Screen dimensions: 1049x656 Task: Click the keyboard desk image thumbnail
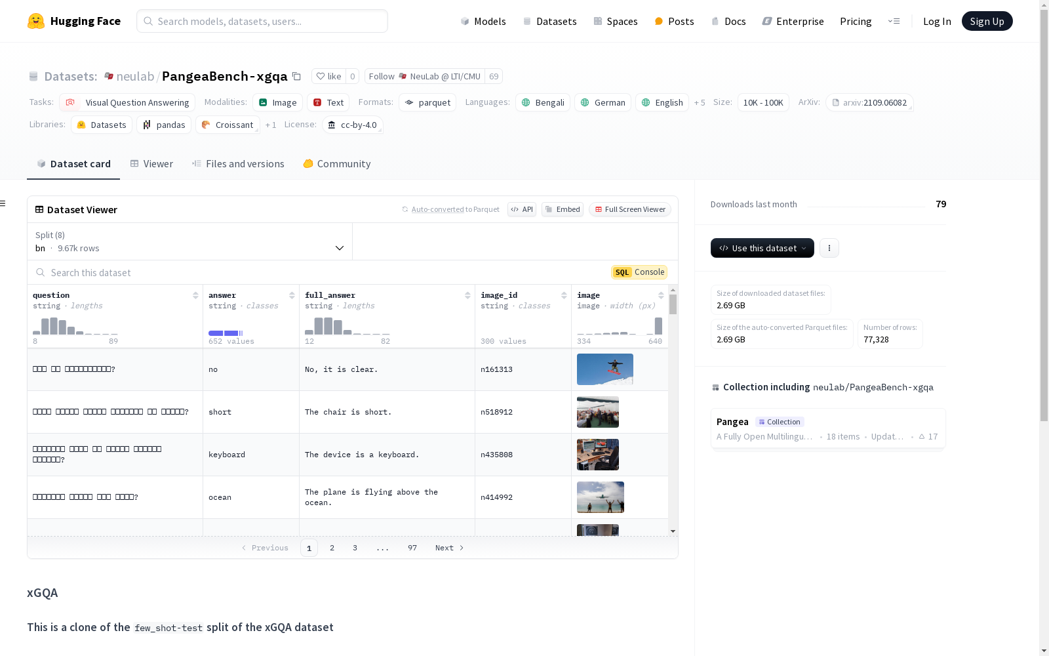598,455
